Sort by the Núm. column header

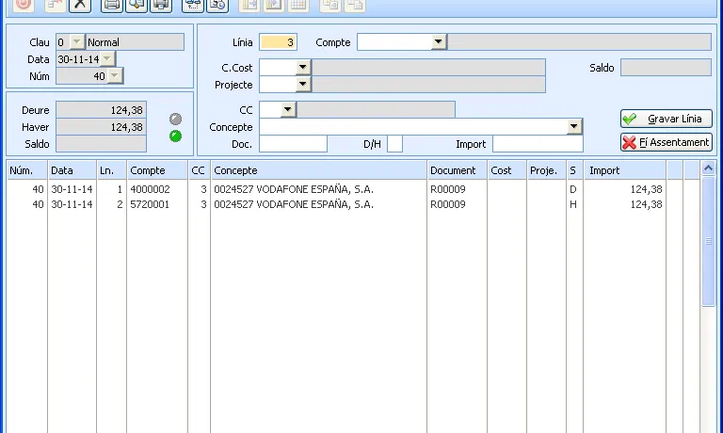26,170
